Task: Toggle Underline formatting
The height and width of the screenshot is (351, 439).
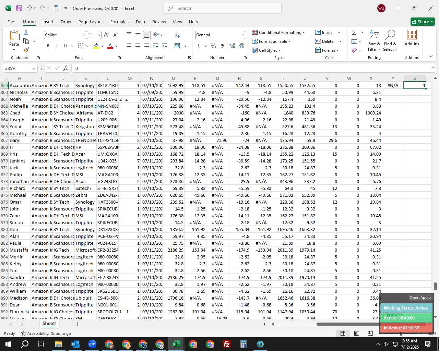Action: pos(66,46)
